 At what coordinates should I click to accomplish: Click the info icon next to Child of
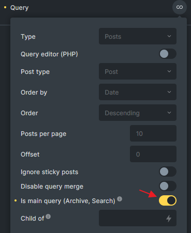48,216
